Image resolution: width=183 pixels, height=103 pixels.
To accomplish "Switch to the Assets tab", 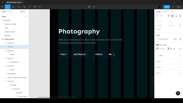I will click(10, 12).
